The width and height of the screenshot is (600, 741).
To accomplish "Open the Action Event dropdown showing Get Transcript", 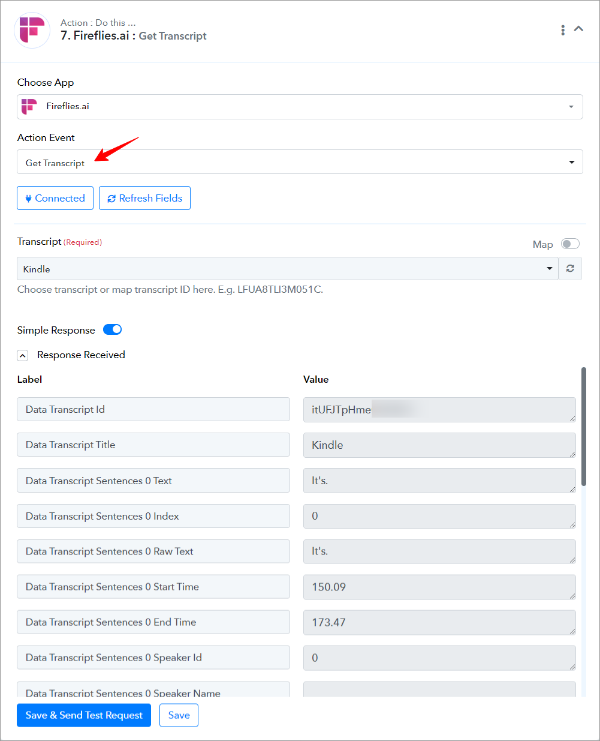I will (x=300, y=162).
